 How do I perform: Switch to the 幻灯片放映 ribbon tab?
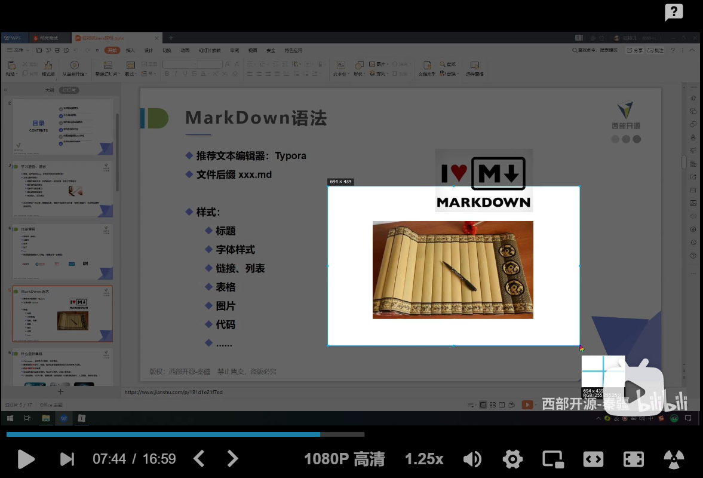(210, 50)
